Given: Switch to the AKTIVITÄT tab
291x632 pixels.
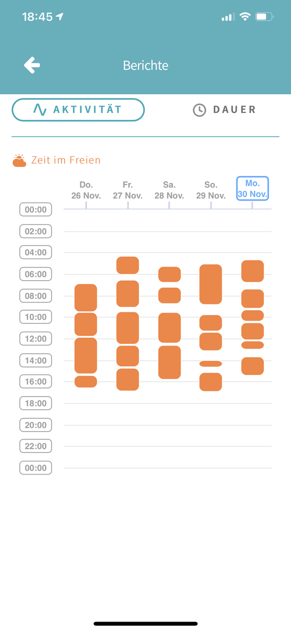Looking at the screenshot, I should [x=78, y=110].
